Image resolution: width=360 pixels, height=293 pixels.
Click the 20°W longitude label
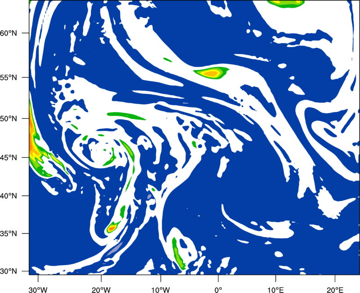click(101, 290)
